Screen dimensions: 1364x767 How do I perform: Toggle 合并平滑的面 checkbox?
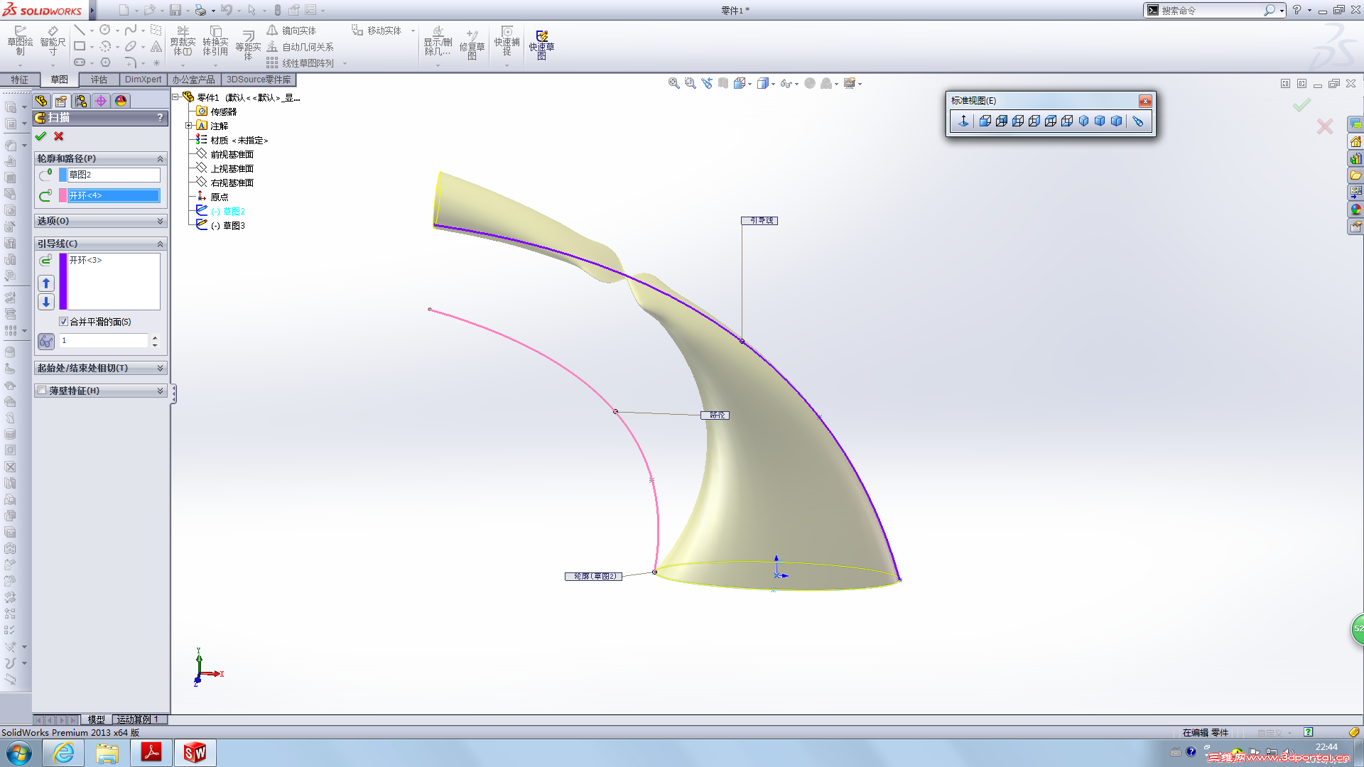pyautogui.click(x=64, y=322)
